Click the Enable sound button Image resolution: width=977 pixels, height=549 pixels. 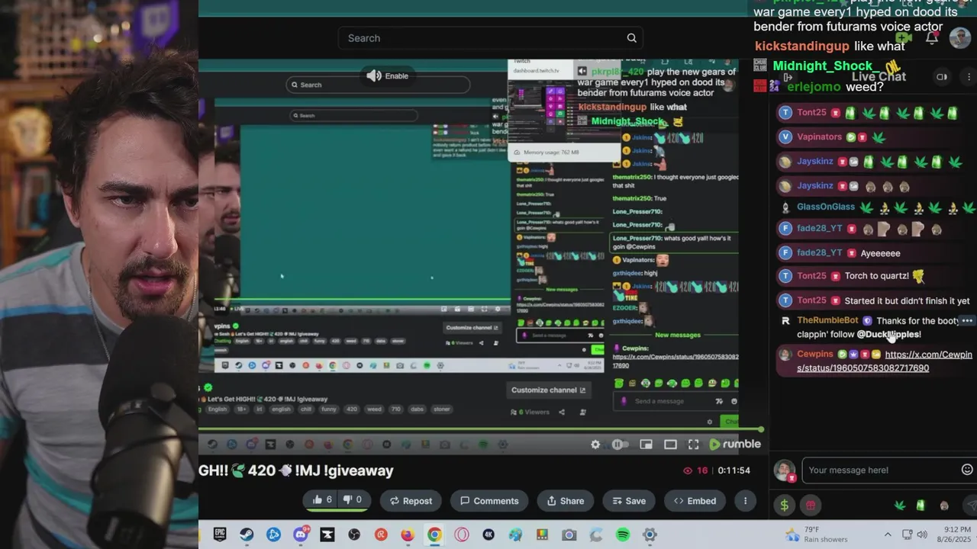point(388,75)
